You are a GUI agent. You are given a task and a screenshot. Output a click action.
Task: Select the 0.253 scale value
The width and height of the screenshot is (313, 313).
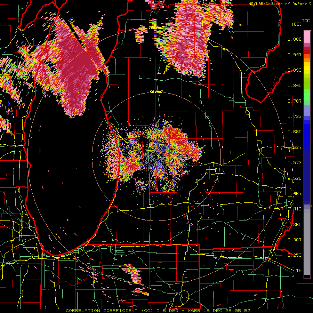[x=295, y=255]
